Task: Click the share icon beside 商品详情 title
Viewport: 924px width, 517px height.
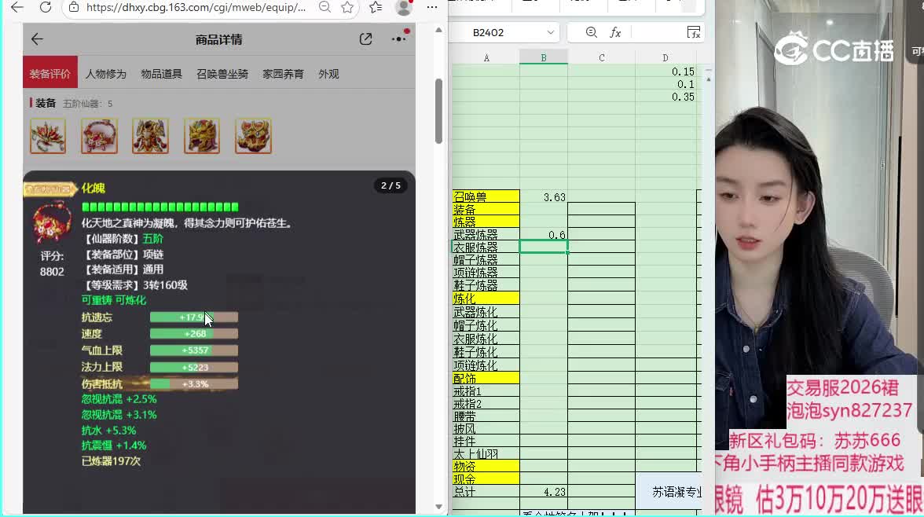Action: (365, 39)
